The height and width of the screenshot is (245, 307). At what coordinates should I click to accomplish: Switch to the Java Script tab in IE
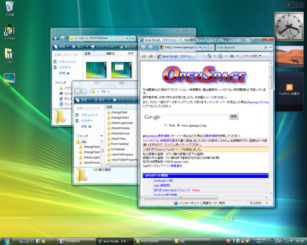pos(177,56)
